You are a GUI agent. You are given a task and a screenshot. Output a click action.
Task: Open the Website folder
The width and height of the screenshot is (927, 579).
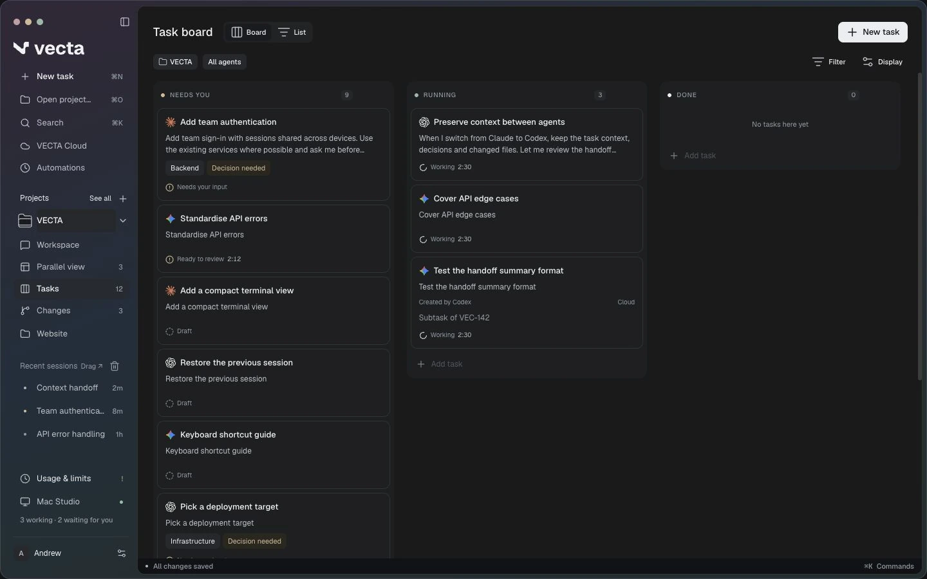[x=71, y=334]
